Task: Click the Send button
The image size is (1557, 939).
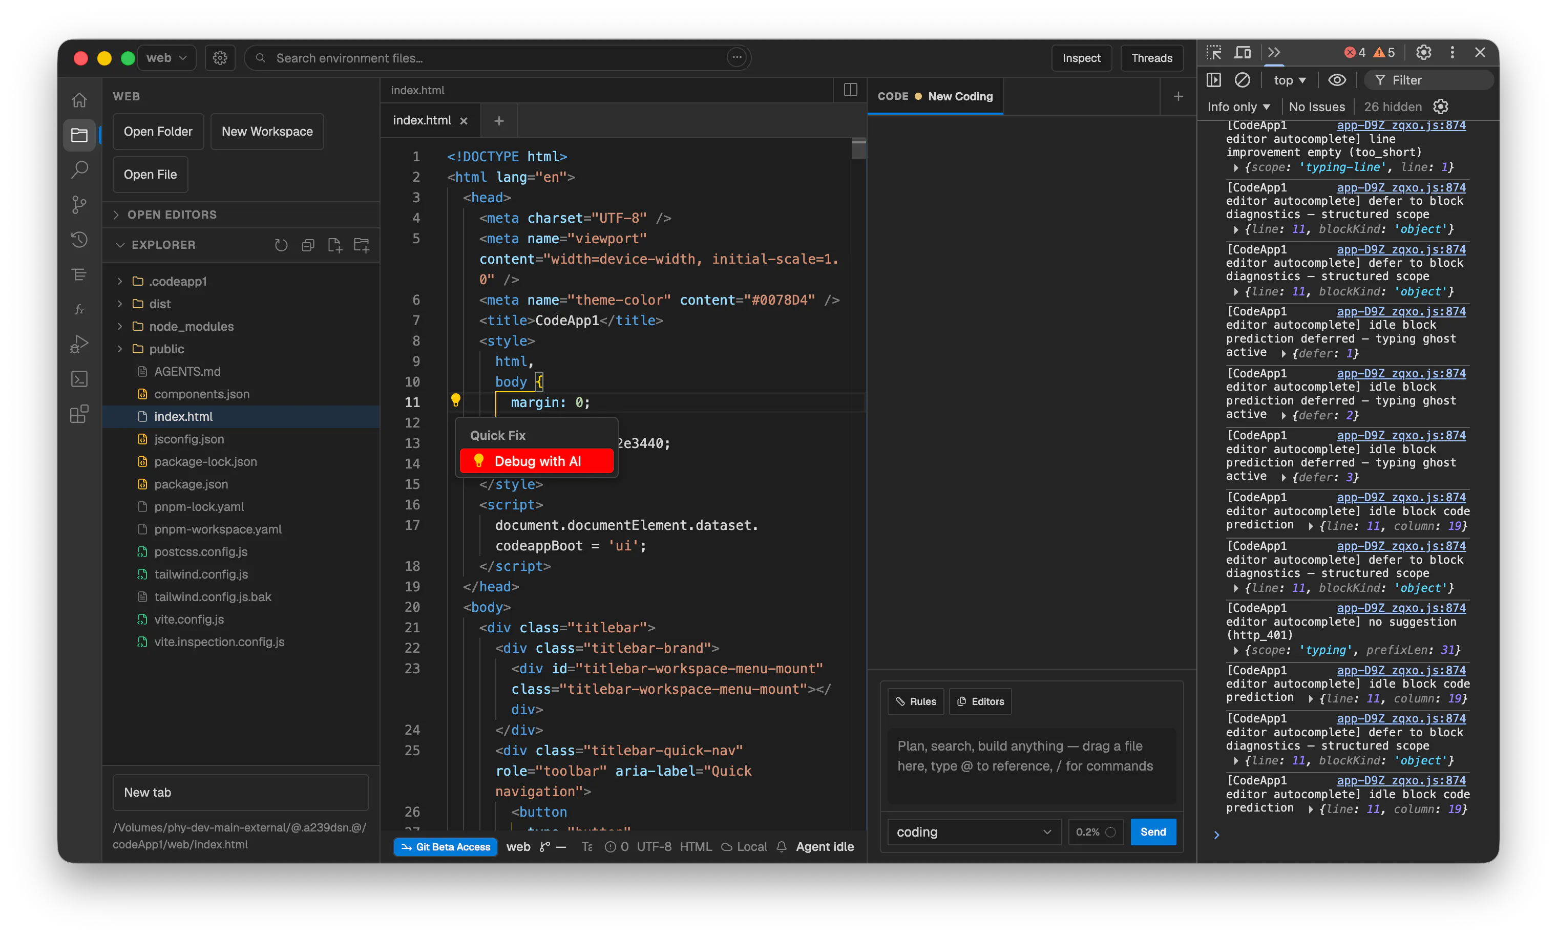Action: pyautogui.click(x=1152, y=831)
